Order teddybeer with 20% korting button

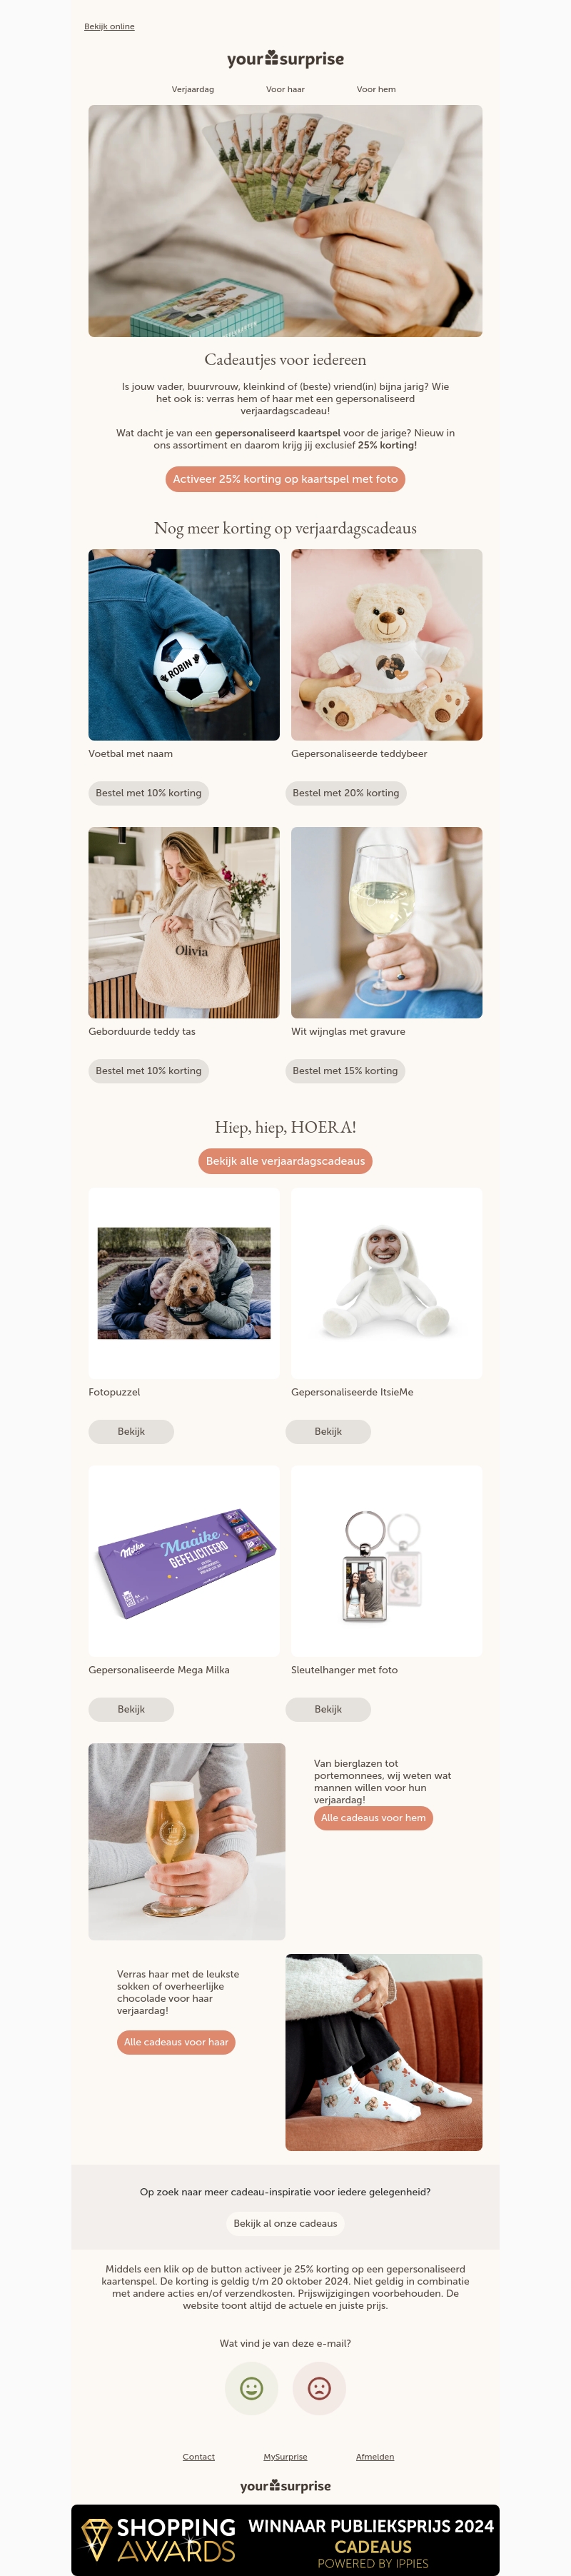(346, 793)
